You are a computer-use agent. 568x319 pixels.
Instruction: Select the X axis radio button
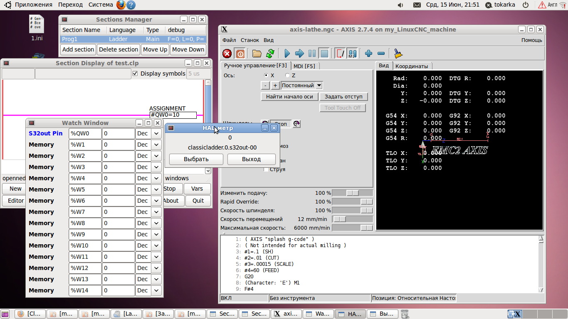[266, 76]
